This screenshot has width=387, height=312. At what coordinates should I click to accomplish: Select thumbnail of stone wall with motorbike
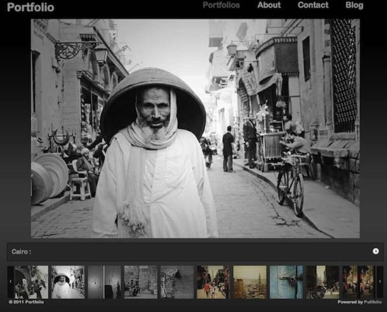pyautogui.click(x=141, y=282)
